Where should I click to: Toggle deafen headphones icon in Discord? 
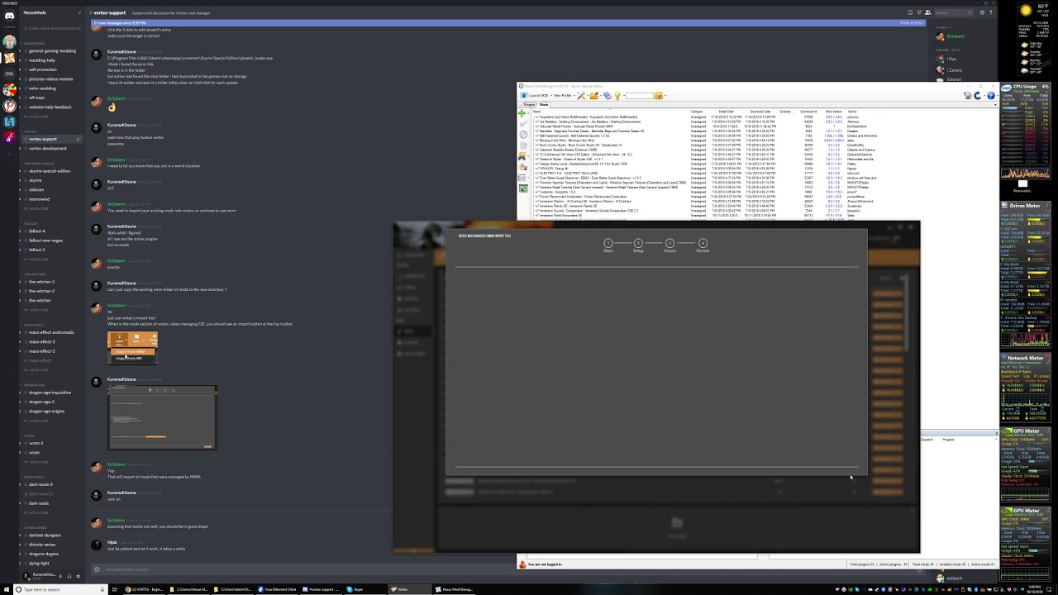[69, 576]
